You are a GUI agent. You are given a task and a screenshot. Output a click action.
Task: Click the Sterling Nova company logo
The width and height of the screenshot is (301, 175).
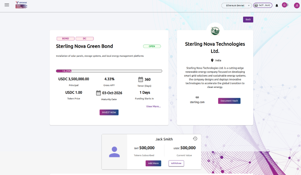(x=215, y=31)
